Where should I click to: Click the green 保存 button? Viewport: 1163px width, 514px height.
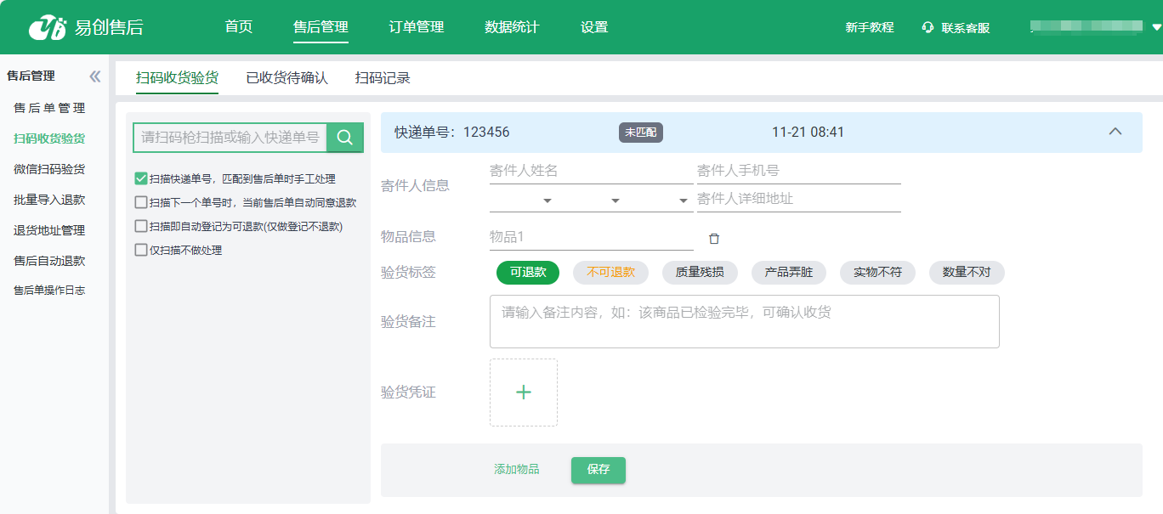[598, 470]
